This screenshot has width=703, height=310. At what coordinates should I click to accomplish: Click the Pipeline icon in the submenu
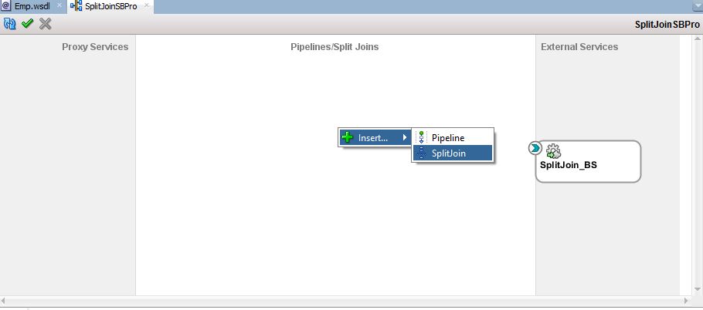coord(421,137)
